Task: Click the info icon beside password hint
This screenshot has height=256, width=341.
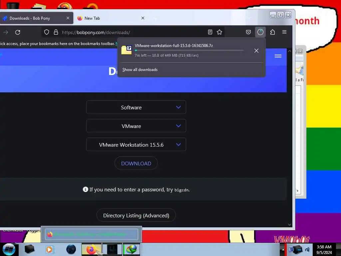Action: click(x=86, y=189)
